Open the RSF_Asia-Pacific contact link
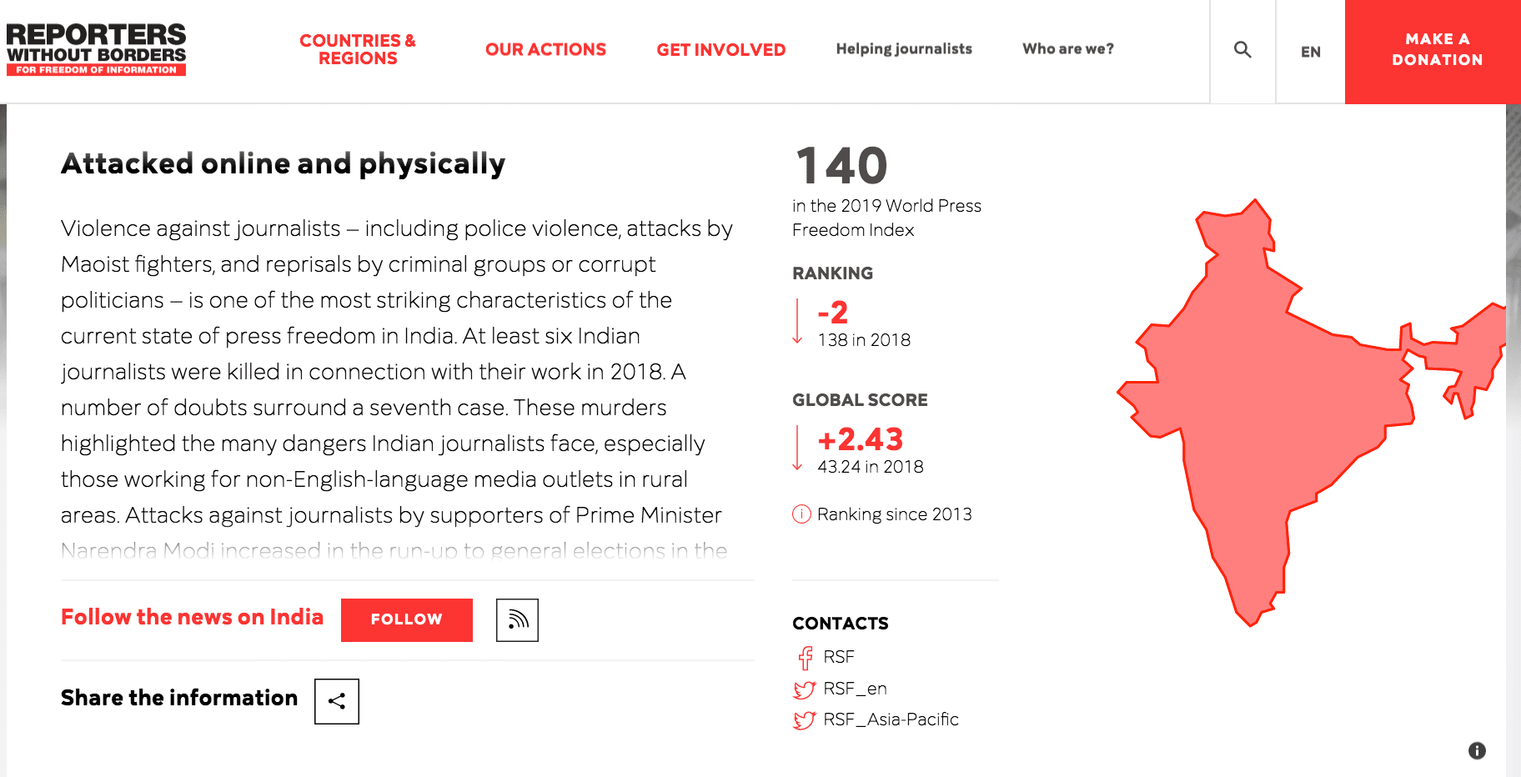Screen dimensions: 1521x777 (x=891, y=719)
